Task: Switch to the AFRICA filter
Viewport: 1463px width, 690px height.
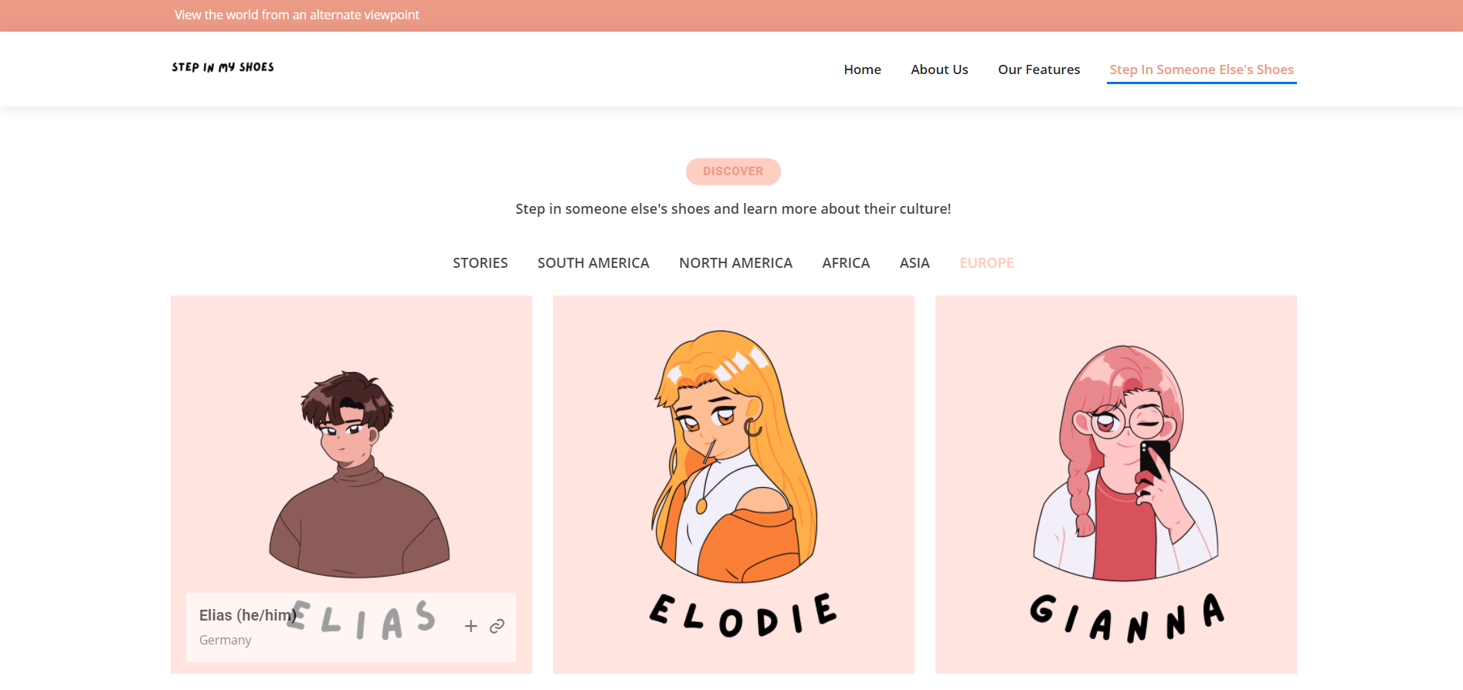Action: pos(846,263)
